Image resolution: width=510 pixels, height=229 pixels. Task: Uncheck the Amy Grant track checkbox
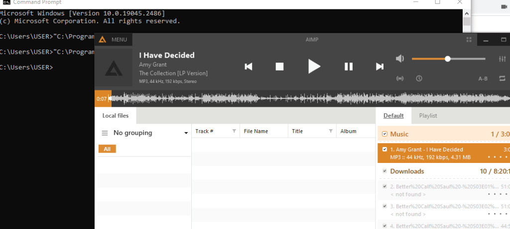[x=385, y=150]
